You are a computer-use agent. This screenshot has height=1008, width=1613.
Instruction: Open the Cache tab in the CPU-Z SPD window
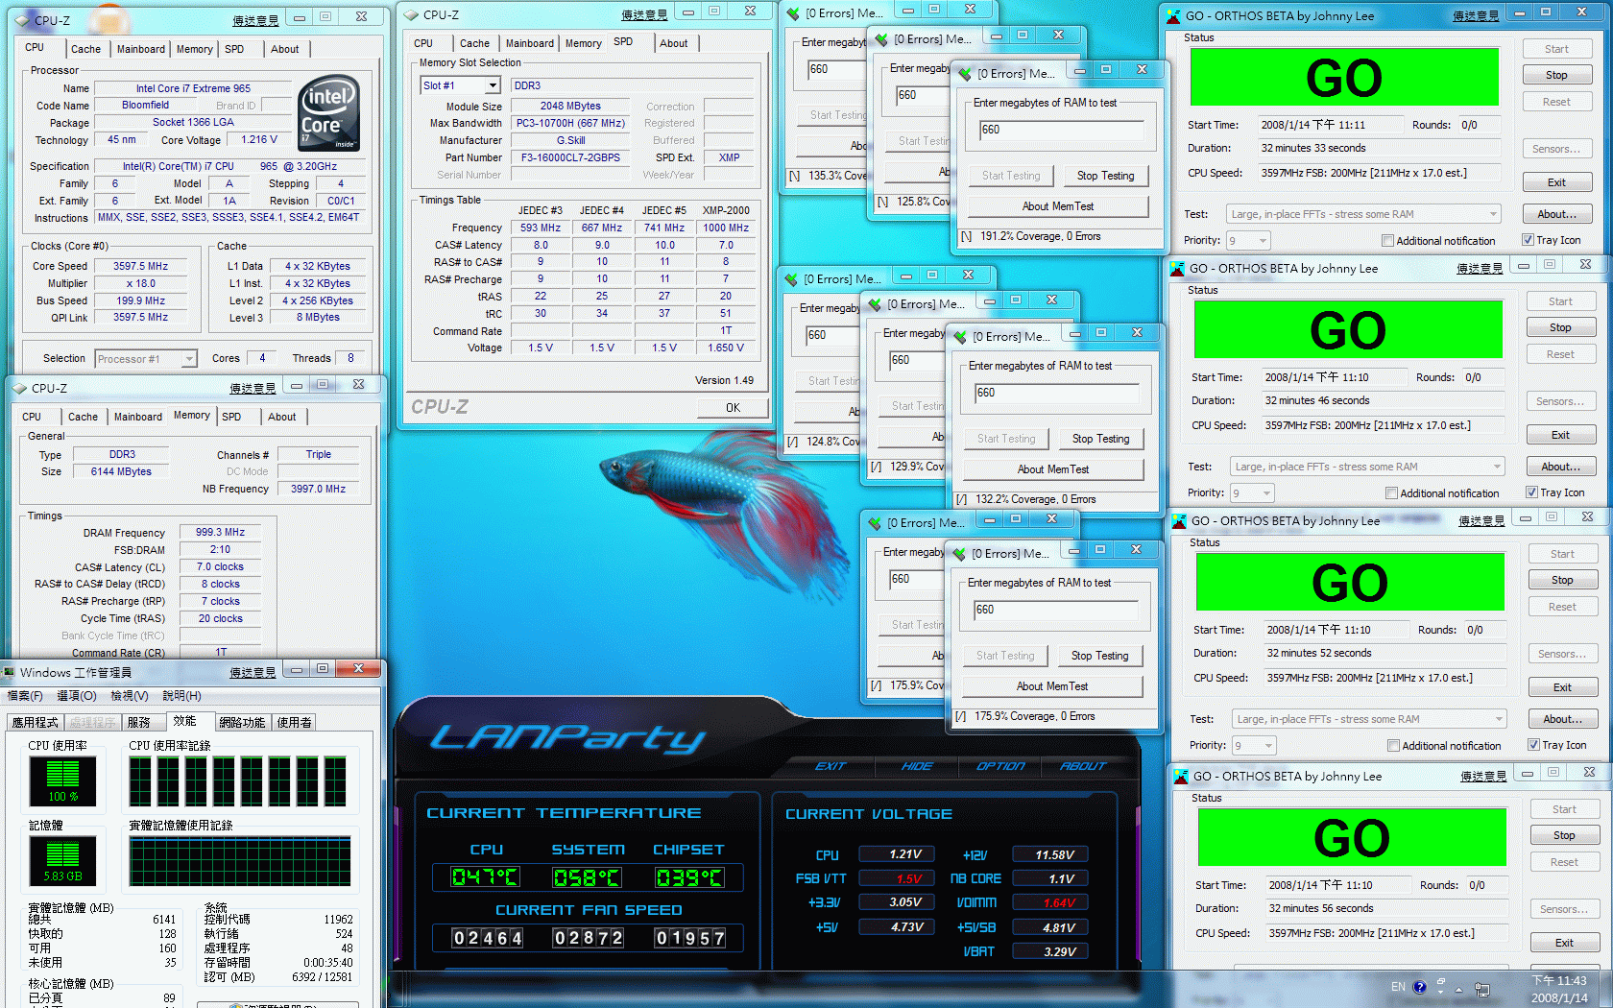474,43
